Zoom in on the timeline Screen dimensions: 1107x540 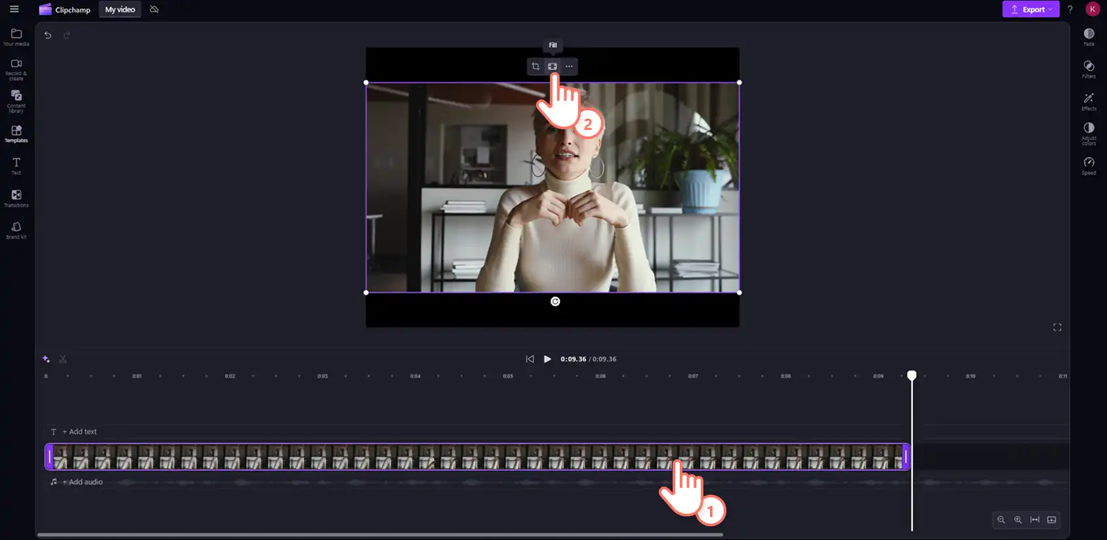[x=1018, y=520]
